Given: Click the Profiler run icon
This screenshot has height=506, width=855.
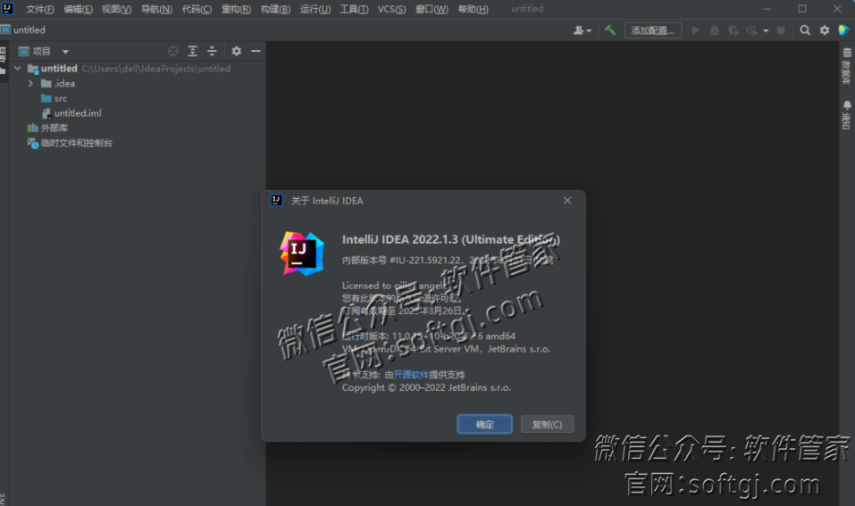Looking at the screenshot, I should 752,30.
